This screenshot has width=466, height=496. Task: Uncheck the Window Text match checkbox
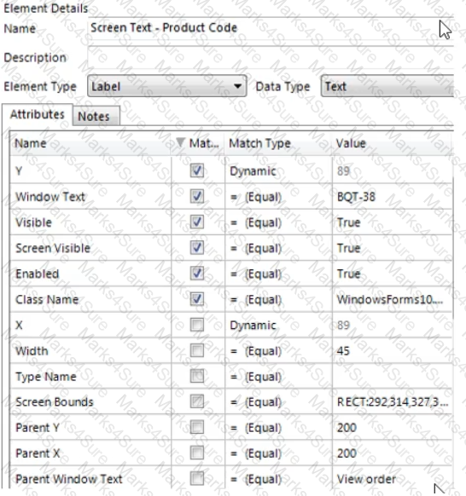point(197,196)
